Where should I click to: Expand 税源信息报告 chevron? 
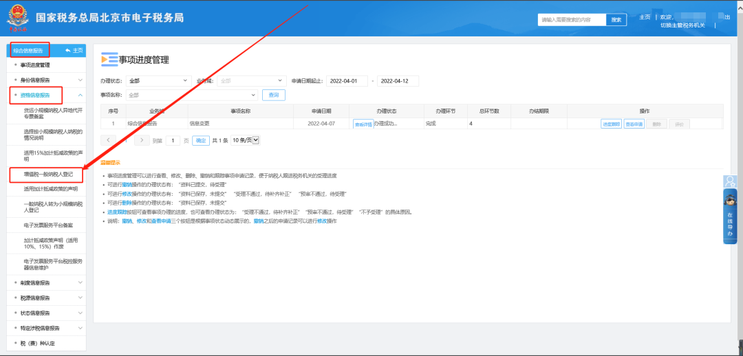pyautogui.click(x=80, y=298)
